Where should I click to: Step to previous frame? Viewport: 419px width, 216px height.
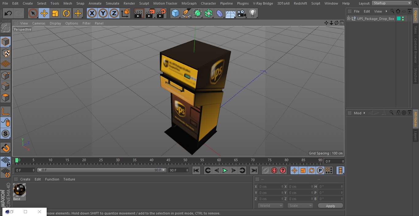217,170
